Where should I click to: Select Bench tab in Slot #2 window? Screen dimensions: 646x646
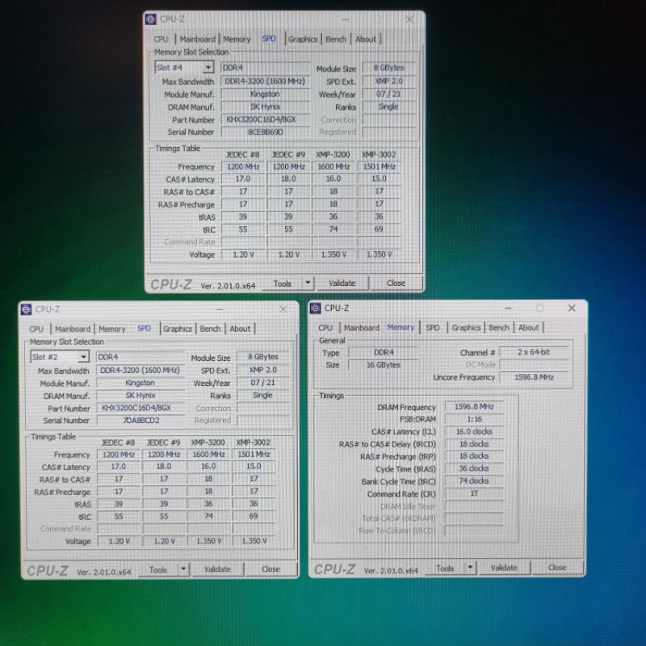[210, 329]
